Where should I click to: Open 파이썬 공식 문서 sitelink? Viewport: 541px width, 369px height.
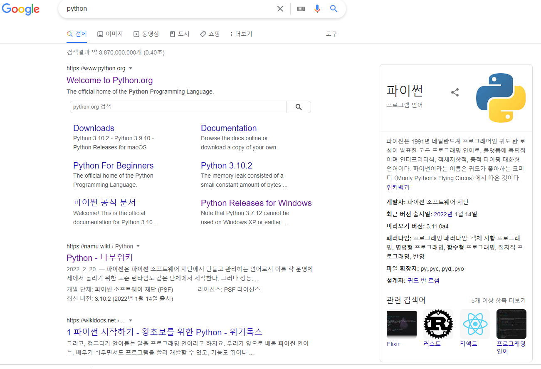(x=104, y=203)
